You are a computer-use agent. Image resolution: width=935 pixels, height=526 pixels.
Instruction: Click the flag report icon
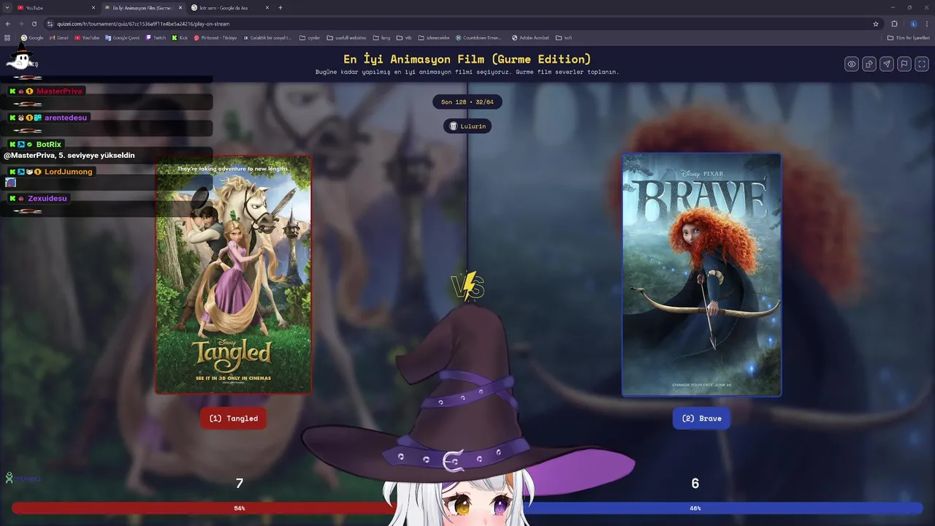(904, 64)
